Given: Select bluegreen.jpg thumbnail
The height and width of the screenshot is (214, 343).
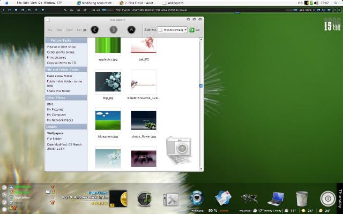Looking at the screenshot, I should coord(108,120).
